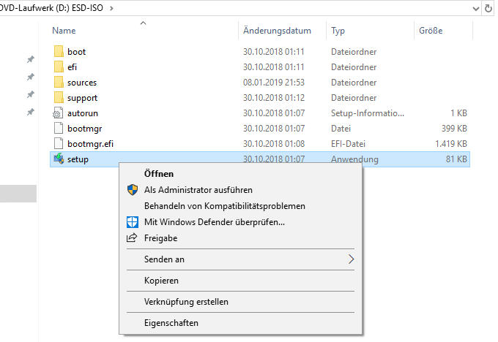
Task: Click the EFI-Datei type cell
Action: [348, 144]
